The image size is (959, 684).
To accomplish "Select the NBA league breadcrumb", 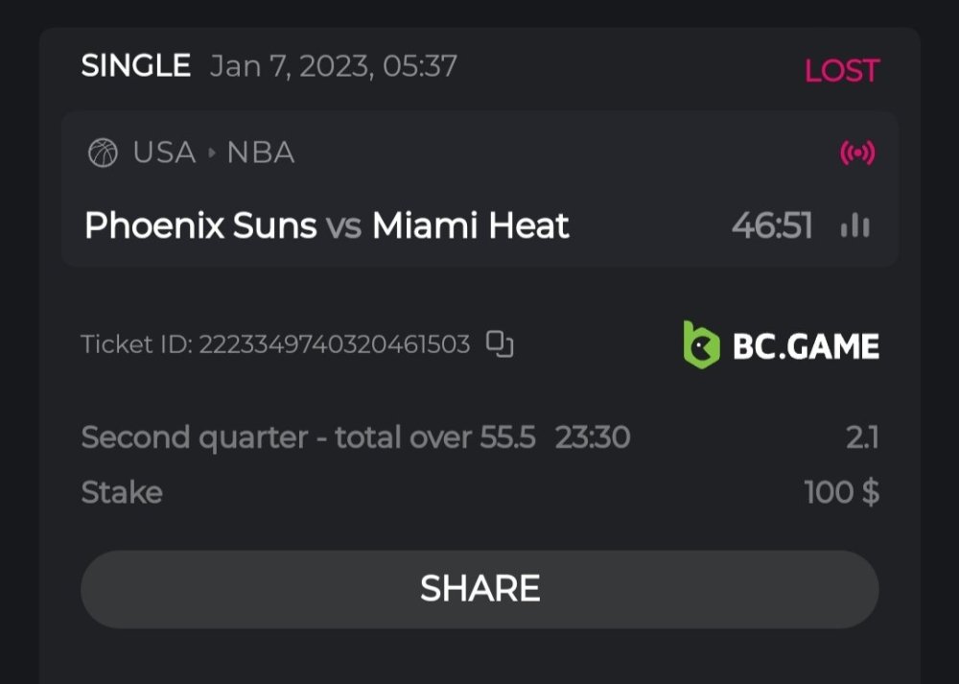I will [x=261, y=153].
